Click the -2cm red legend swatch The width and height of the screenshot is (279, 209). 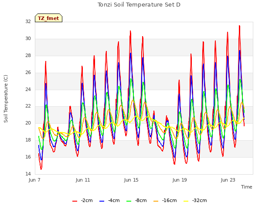[75, 201]
